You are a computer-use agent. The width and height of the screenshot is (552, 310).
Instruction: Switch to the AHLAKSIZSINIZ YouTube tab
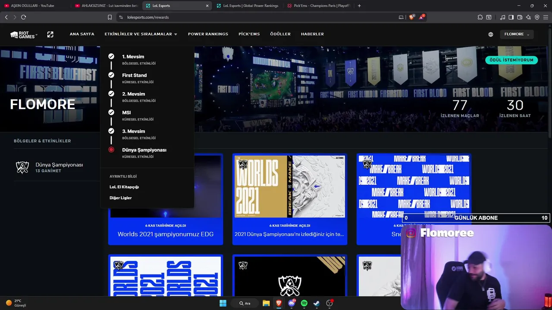[106, 6]
